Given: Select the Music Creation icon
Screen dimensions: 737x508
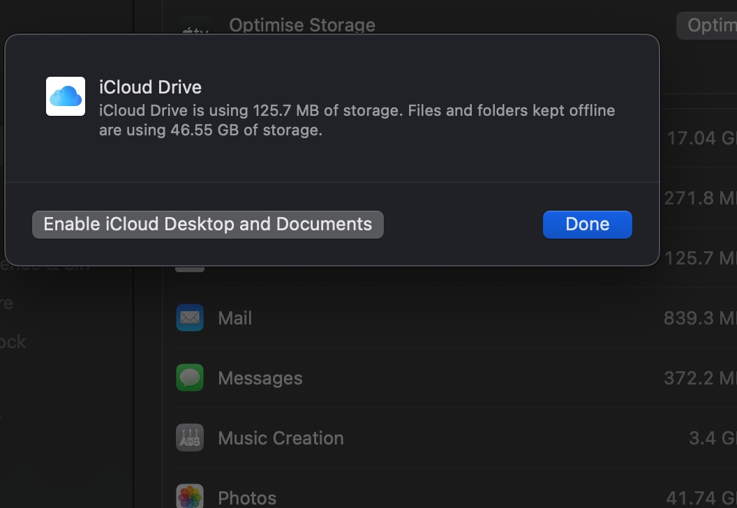Looking at the screenshot, I should click(190, 438).
